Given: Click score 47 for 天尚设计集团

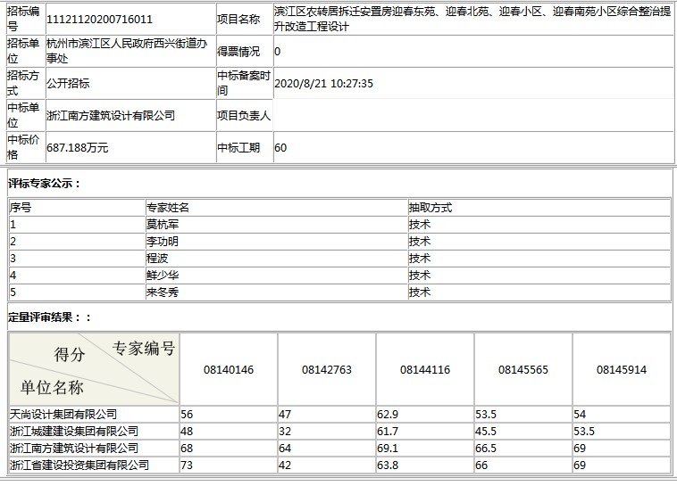Looking at the screenshot, I should [285, 415].
